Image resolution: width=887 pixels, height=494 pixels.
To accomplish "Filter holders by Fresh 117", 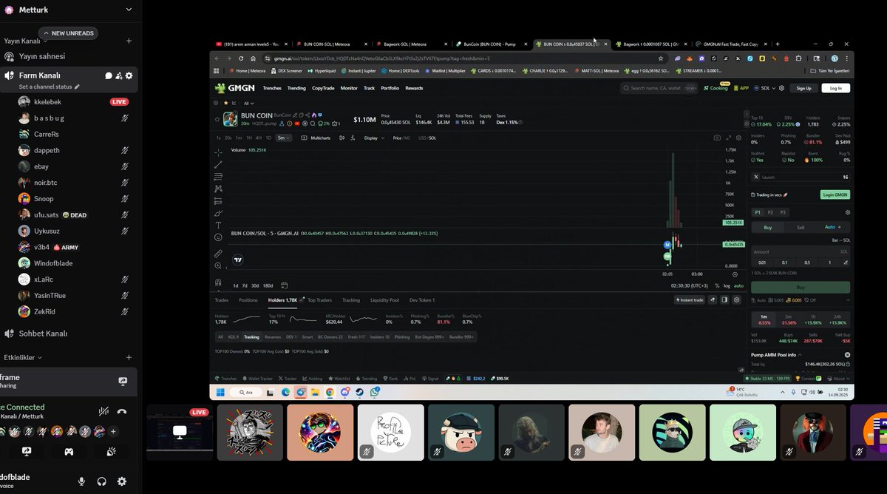I will [x=357, y=336].
